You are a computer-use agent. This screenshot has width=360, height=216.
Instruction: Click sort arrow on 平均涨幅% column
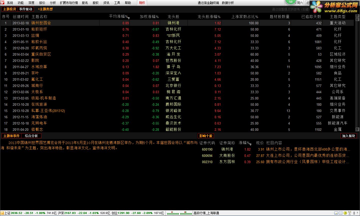coord(129,18)
